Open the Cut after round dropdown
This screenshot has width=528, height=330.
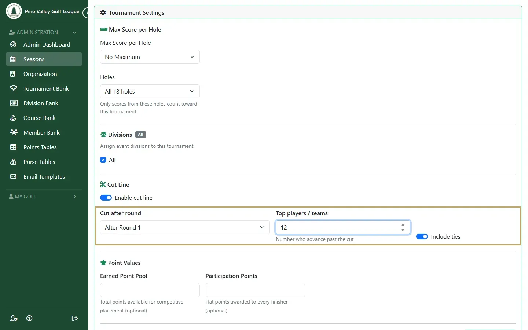click(185, 227)
